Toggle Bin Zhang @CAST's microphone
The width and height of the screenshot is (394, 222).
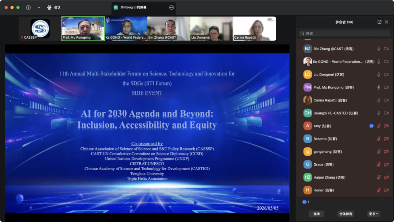379,49
